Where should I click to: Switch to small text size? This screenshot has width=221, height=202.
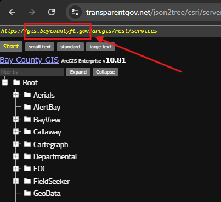(39, 47)
